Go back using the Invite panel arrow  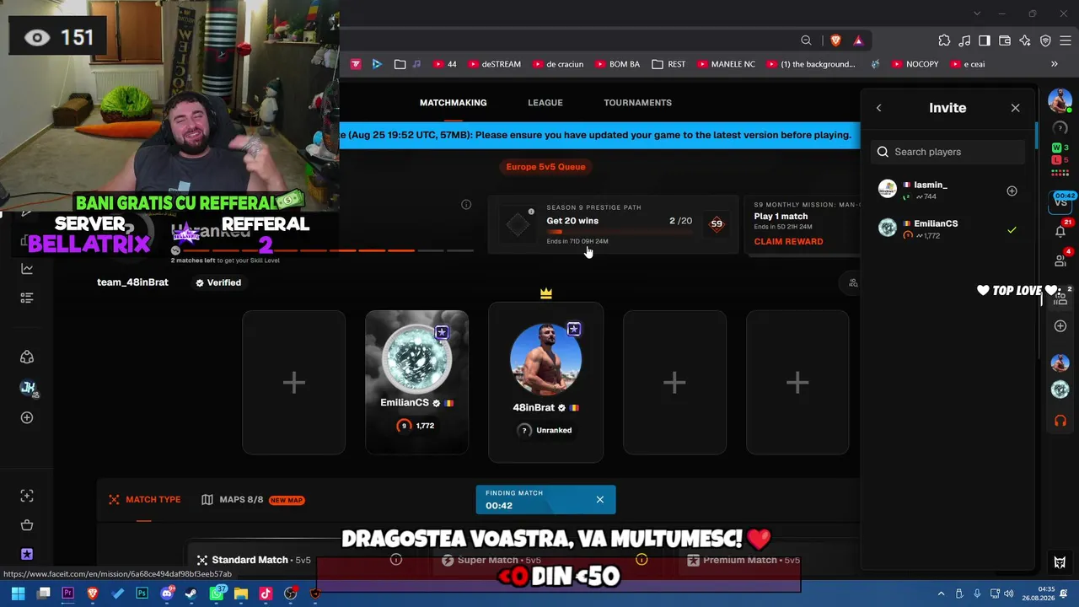(878, 108)
